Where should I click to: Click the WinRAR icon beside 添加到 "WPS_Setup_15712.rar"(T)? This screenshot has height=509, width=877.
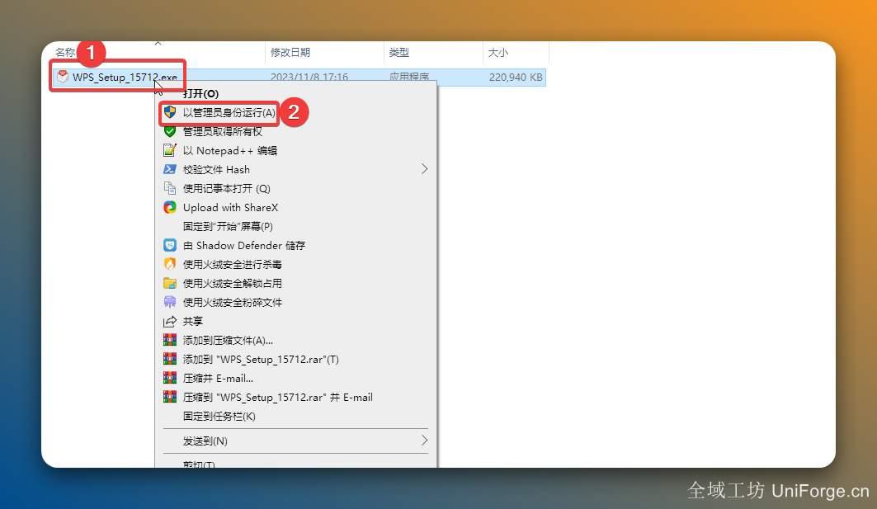coord(170,359)
